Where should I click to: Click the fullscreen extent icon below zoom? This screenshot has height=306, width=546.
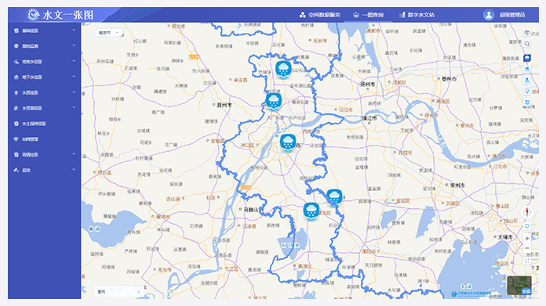(527, 261)
